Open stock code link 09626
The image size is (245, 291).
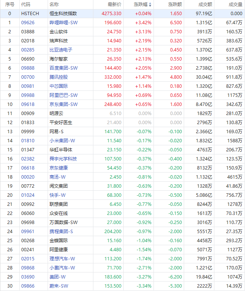[28, 23]
